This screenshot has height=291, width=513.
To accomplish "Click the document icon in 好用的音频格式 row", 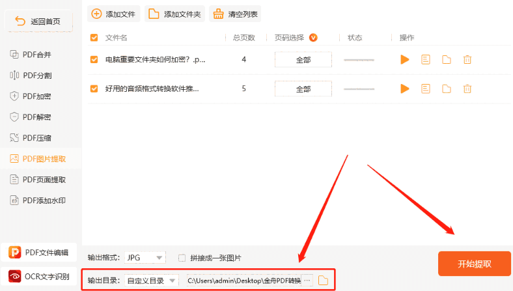I will pos(426,89).
